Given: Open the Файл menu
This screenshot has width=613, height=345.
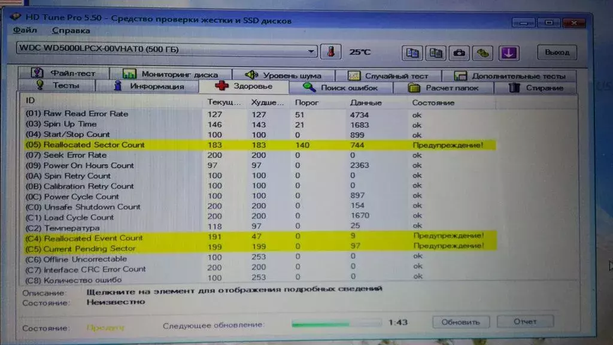Looking at the screenshot, I should tap(25, 30).
